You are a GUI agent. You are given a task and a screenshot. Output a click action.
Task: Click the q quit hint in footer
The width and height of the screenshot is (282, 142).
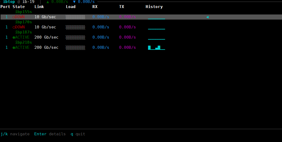(78, 134)
